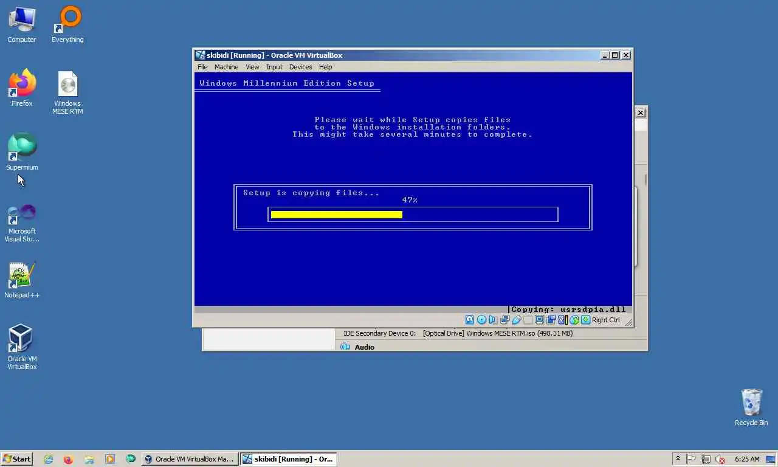The width and height of the screenshot is (778, 467).
Task: Launch Supermium from the taskbar quick launch
Action: 130,459
